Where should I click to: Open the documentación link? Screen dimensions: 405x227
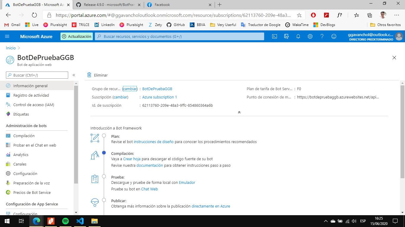coord(150,165)
